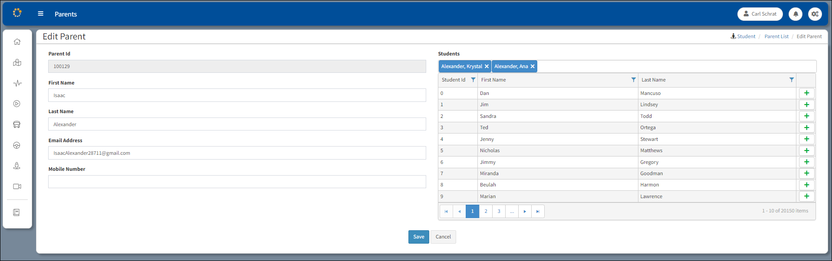The image size is (832, 261).
Task: Show more pages with the ellipsis
Action: click(512, 212)
